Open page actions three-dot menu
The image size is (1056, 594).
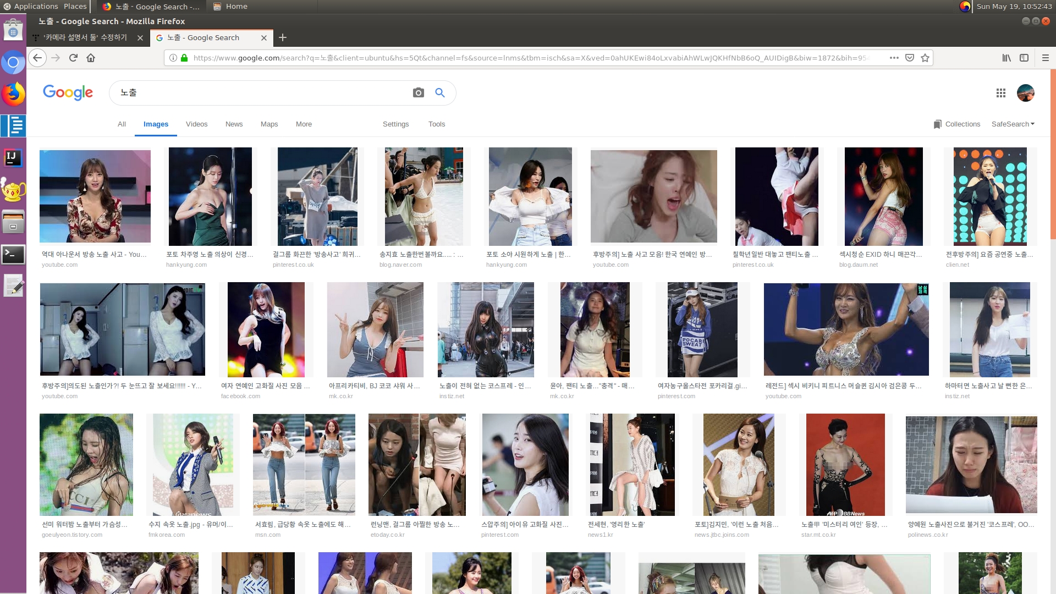[894, 58]
